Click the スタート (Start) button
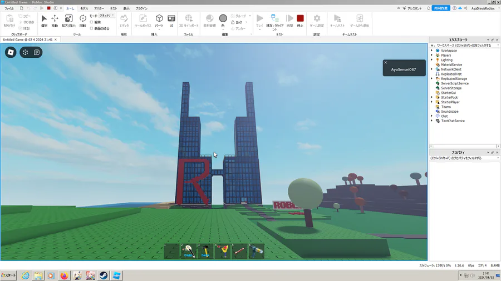This screenshot has height=281, width=501. (8, 275)
